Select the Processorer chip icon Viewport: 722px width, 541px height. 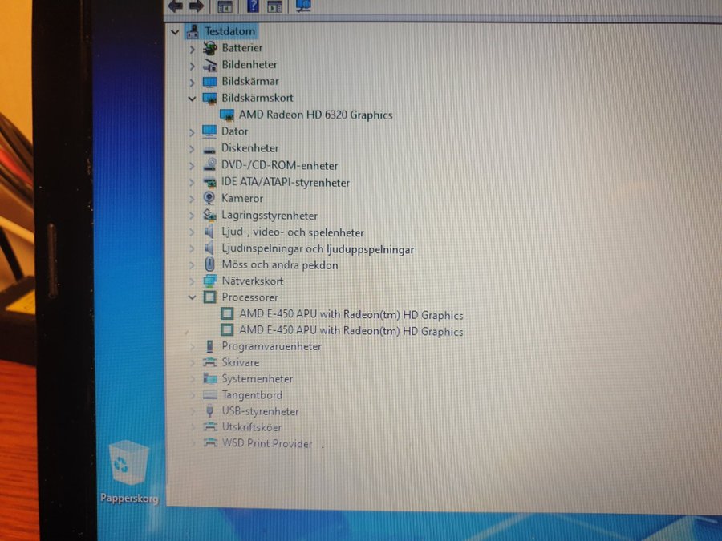pyautogui.click(x=209, y=297)
